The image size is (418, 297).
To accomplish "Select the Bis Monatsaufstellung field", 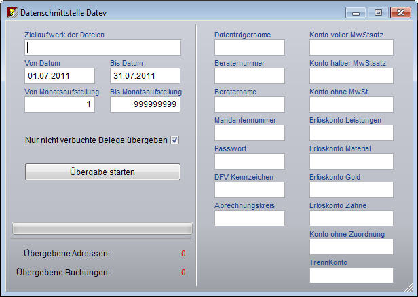I will click(x=145, y=104).
